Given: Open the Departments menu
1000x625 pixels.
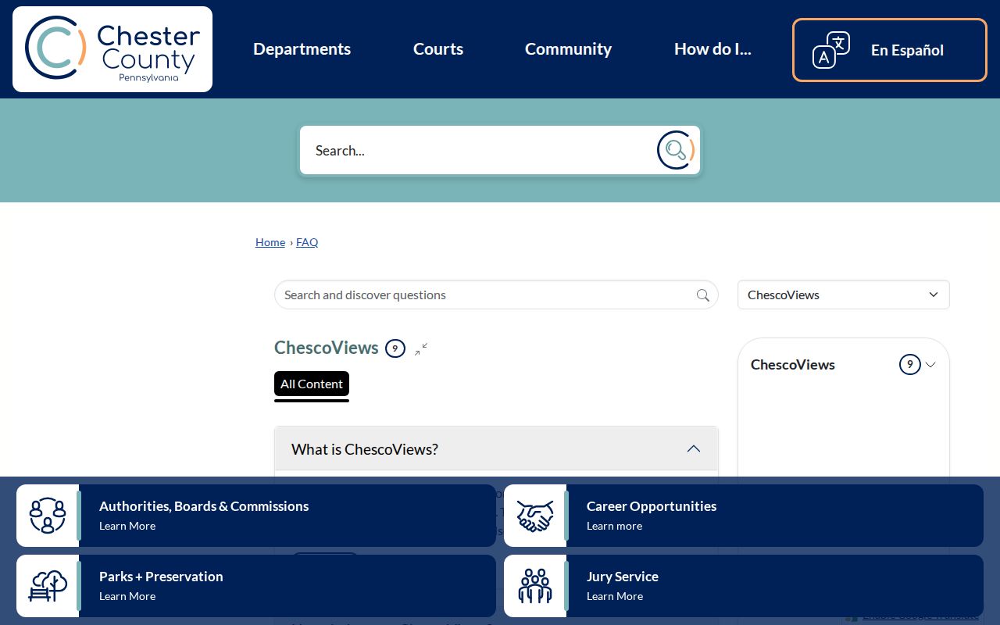Looking at the screenshot, I should 302,49.
